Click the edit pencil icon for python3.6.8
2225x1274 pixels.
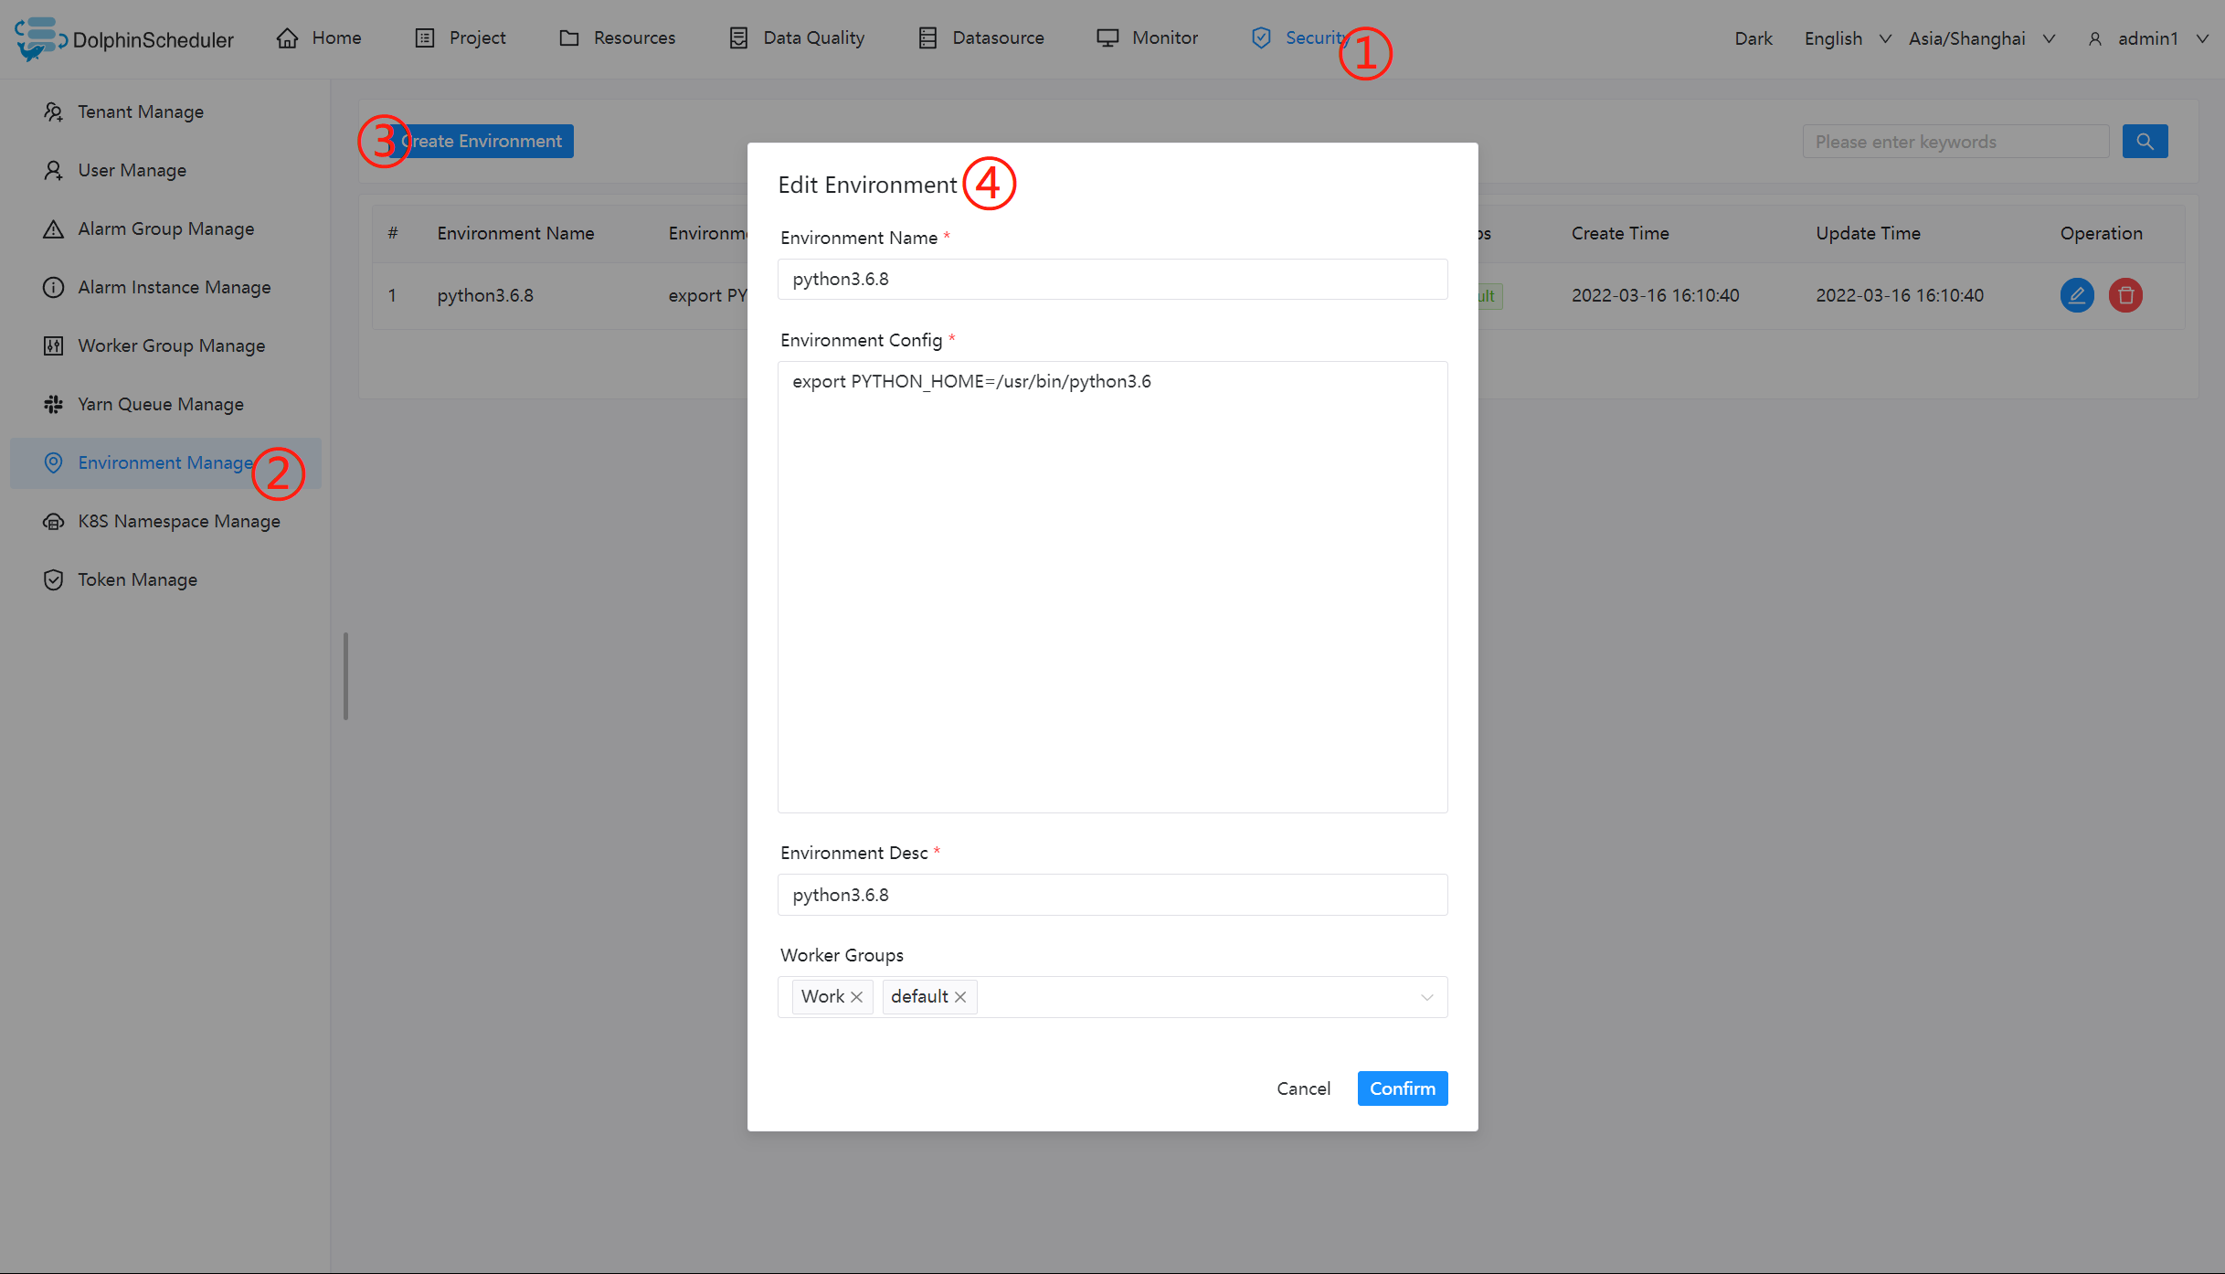(x=2077, y=293)
